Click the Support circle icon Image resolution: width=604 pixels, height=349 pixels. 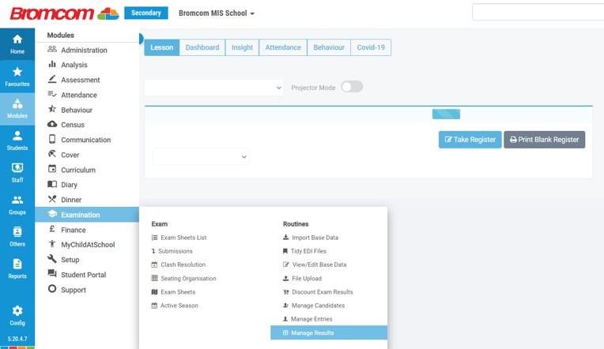click(52, 288)
